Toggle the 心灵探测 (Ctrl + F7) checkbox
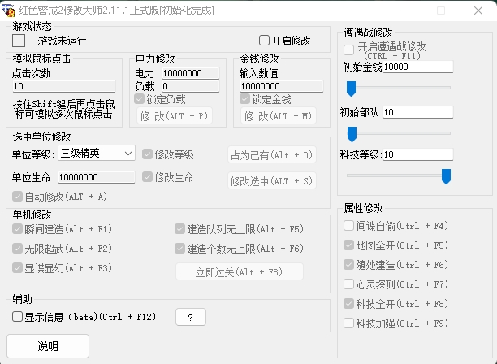The width and height of the screenshot is (497, 364). point(348,284)
